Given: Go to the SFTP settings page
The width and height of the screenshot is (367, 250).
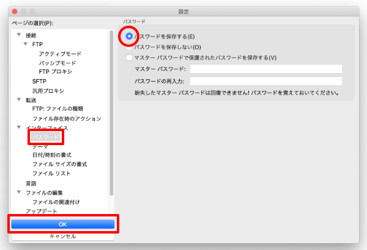Looking at the screenshot, I should pyautogui.click(x=39, y=81).
